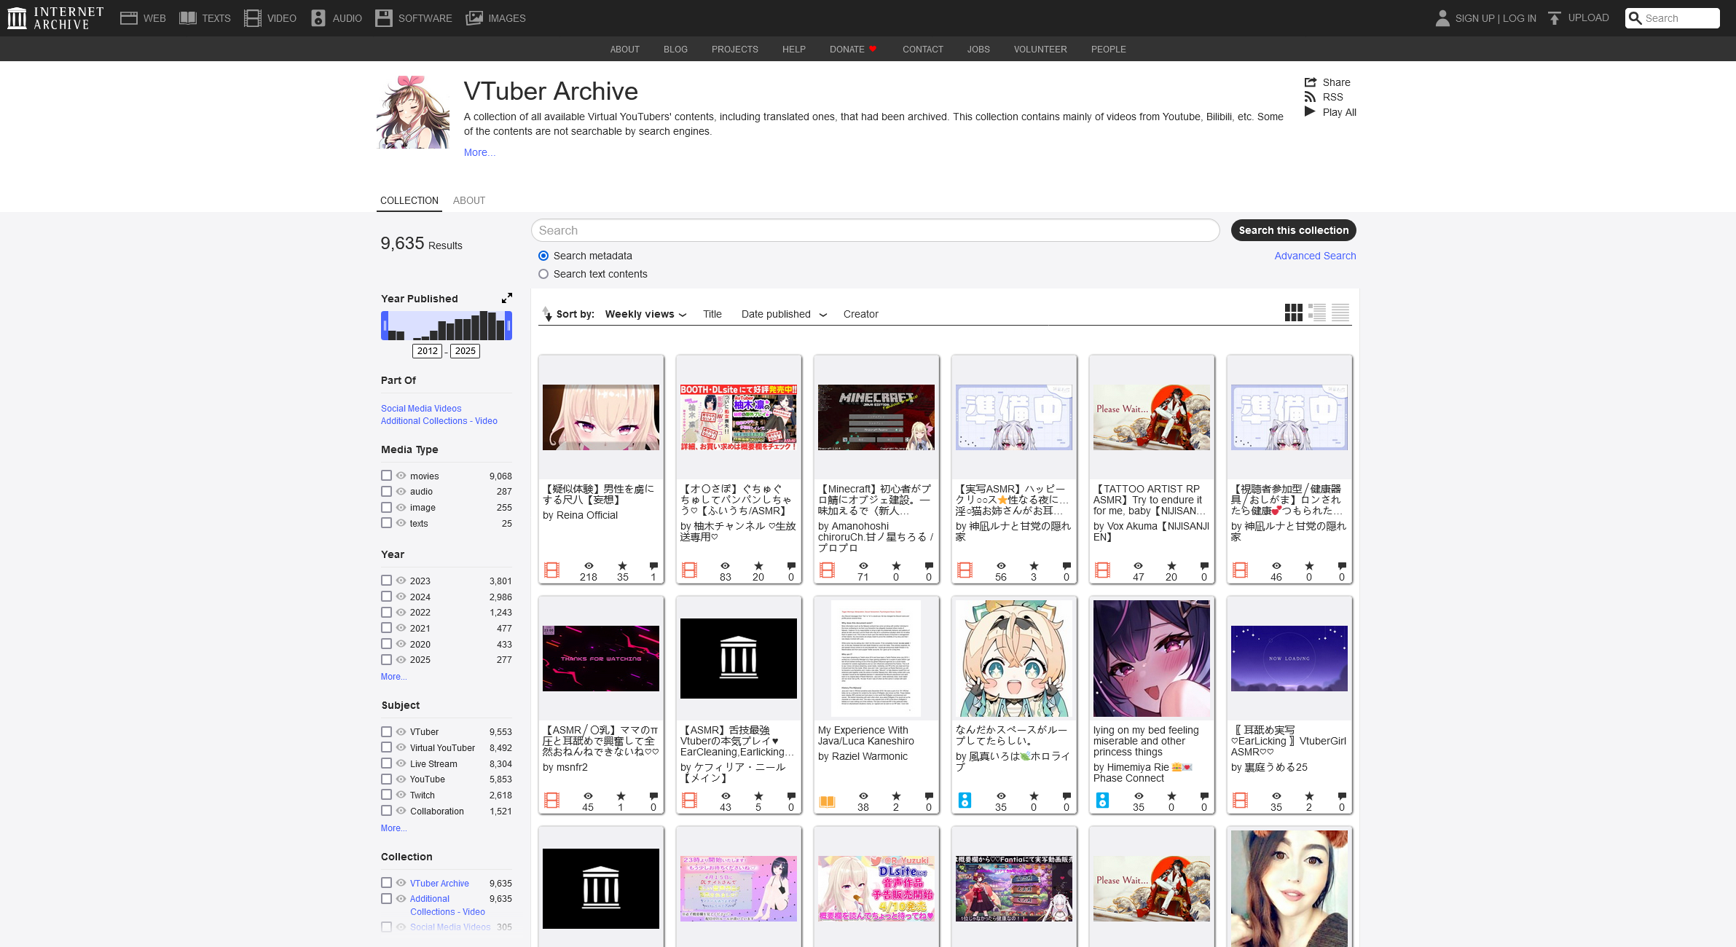Image resolution: width=1736 pixels, height=947 pixels.
Task: Click the LOG IN link
Action: click(x=1520, y=18)
